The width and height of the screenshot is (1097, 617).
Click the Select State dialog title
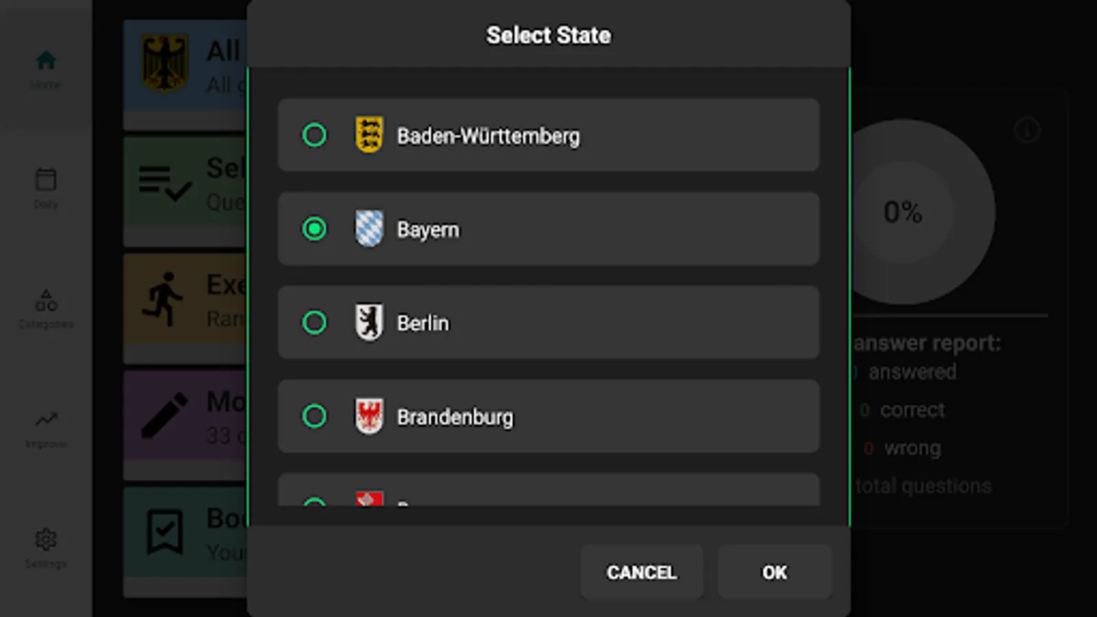coord(548,35)
